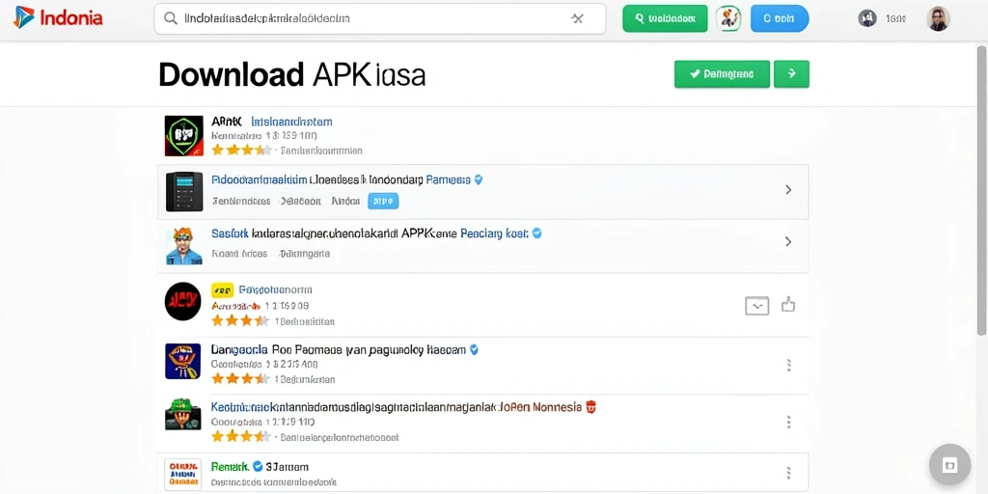Click the star rating in the Monnesia row
The width and height of the screenshot is (988, 494).
pyautogui.click(x=242, y=437)
